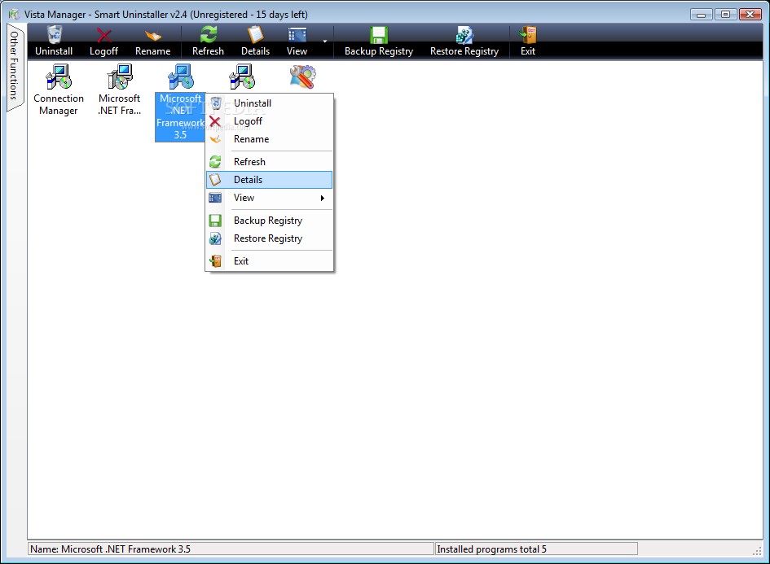The width and height of the screenshot is (770, 564).
Task: Click the Vista Manager title bar app icon
Action: coord(14,14)
